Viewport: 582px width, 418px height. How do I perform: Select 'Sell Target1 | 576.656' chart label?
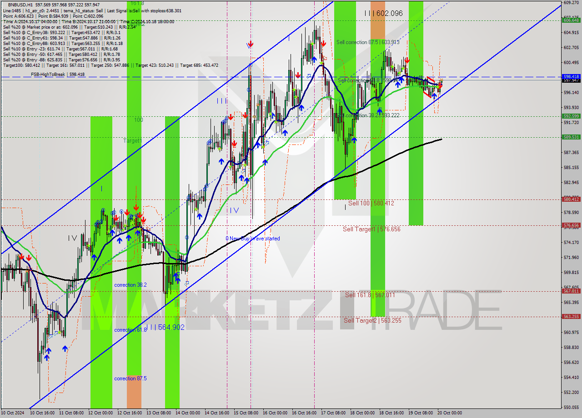371,229
